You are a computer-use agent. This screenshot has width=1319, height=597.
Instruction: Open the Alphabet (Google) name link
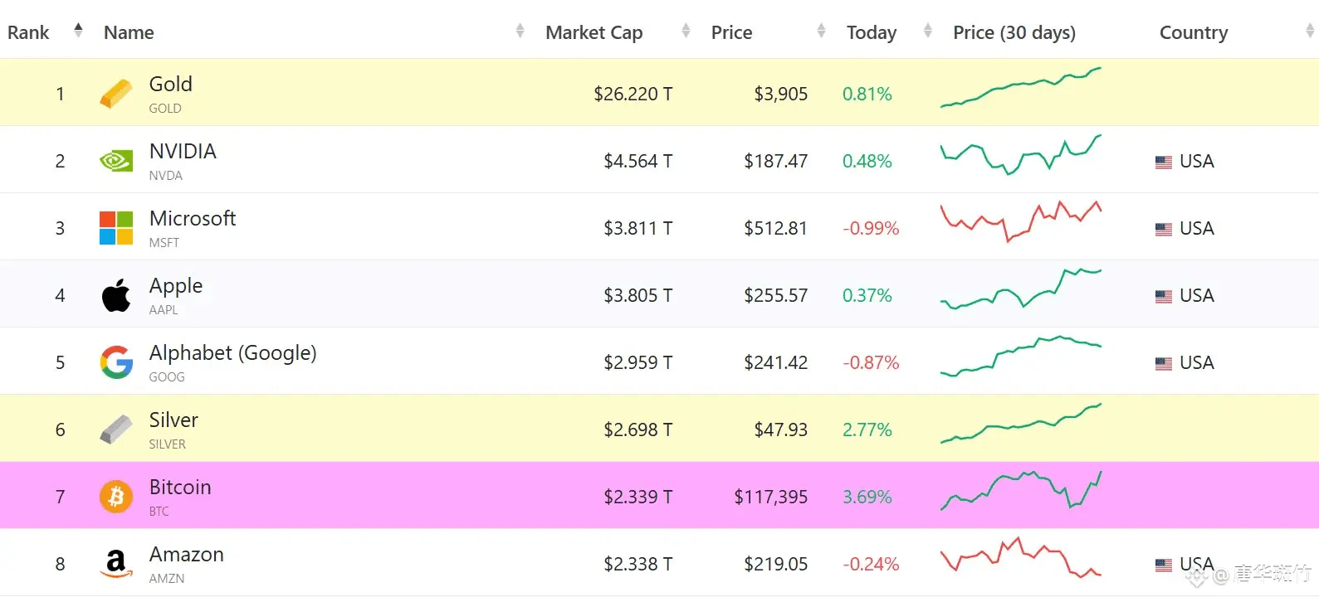[x=232, y=353]
